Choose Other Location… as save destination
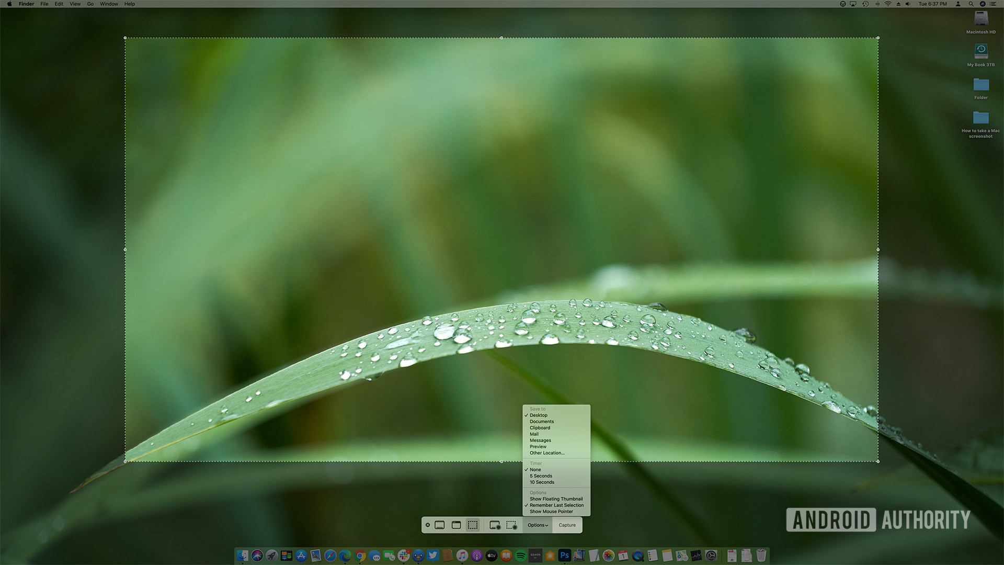This screenshot has width=1004, height=565. [547, 453]
